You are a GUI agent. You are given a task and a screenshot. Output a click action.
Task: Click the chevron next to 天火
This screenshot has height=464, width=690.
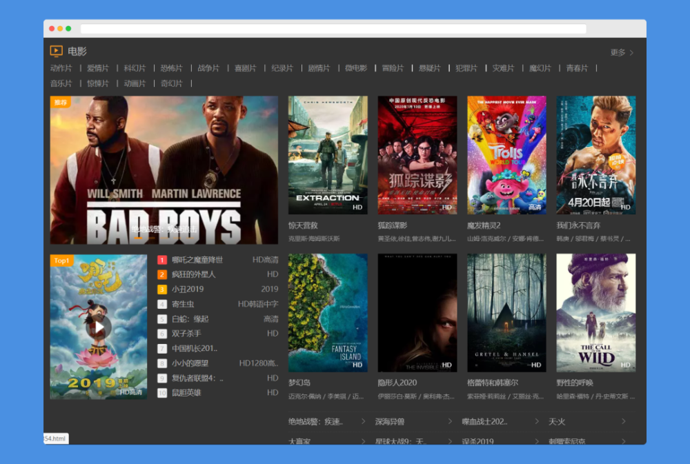coord(623,421)
